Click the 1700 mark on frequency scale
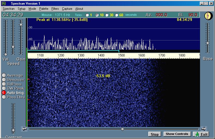215x139 pixels. [x=162, y=55]
